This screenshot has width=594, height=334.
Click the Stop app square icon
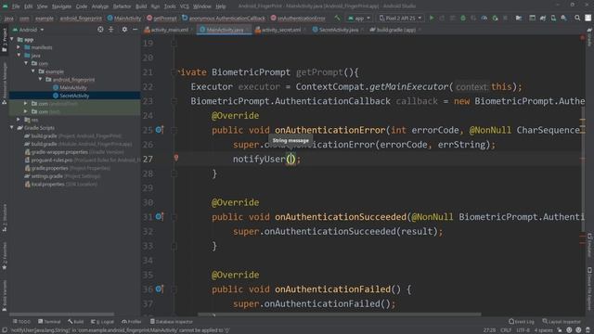coord(505,18)
